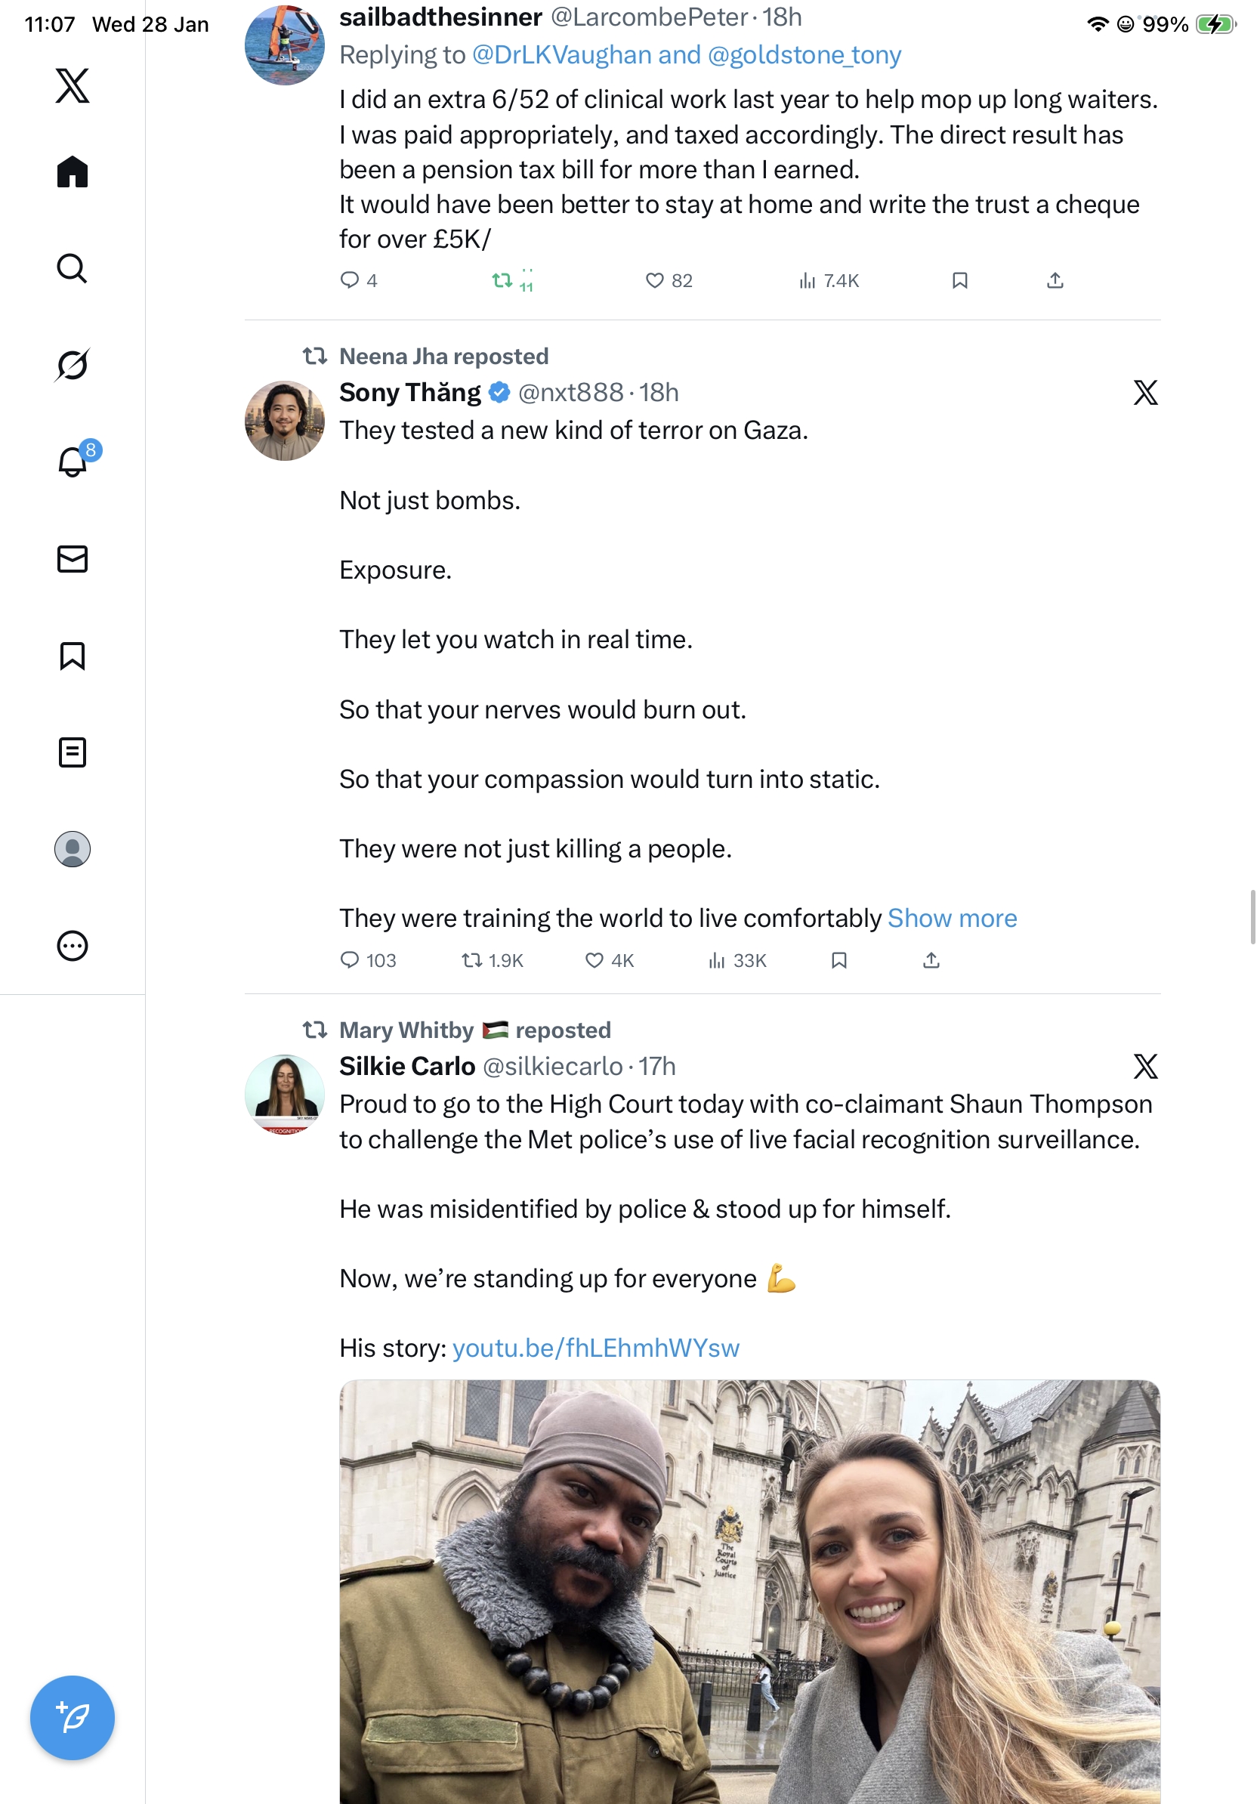
Task: Open Grok menu on Silkie Carlo's post
Action: pyautogui.click(x=1144, y=1066)
